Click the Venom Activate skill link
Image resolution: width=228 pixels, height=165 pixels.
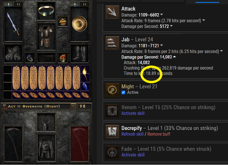click(133, 113)
